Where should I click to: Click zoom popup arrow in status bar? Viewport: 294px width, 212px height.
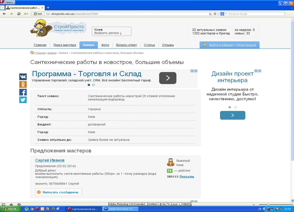pyautogui.click(x=254, y=204)
